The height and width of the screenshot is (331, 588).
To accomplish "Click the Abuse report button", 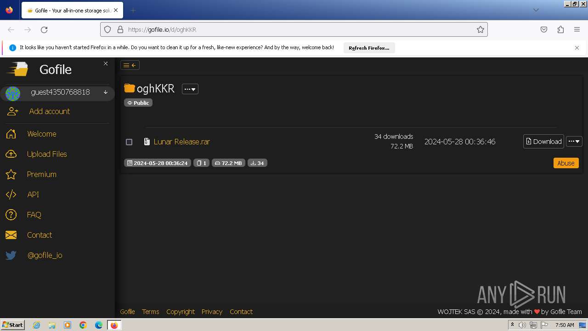I will [x=566, y=163].
